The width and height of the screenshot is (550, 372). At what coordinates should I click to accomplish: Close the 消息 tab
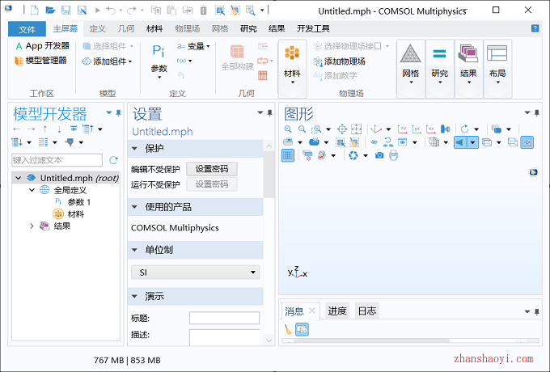coord(312,311)
